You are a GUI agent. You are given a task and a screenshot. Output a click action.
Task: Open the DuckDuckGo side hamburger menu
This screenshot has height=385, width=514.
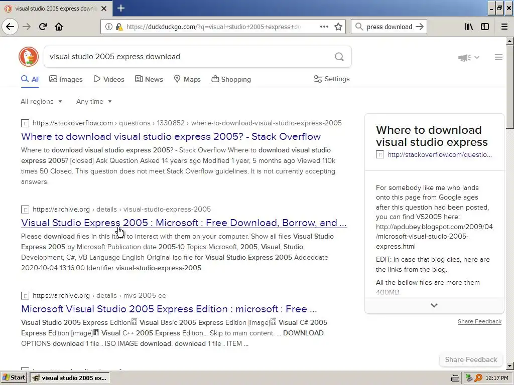click(x=498, y=57)
